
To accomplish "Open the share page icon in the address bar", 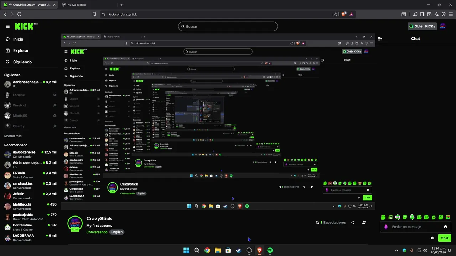I will pyautogui.click(x=335, y=14).
